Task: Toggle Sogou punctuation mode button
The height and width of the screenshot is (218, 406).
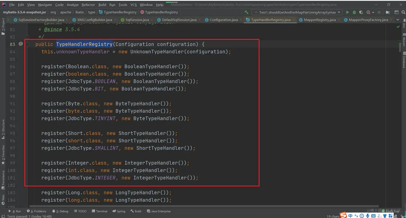Action: 356,216
